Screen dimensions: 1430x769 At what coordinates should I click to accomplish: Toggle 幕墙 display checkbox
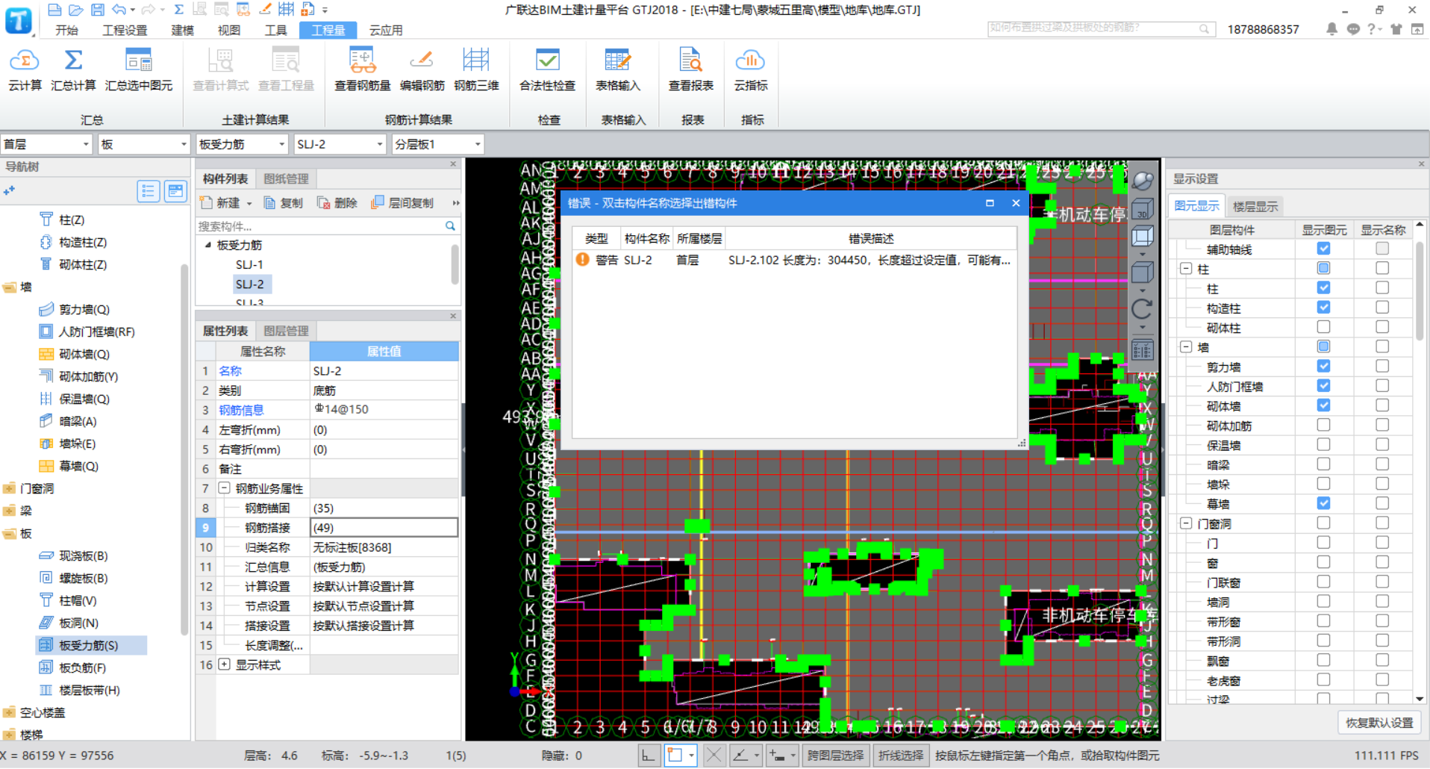(1323, 503)
